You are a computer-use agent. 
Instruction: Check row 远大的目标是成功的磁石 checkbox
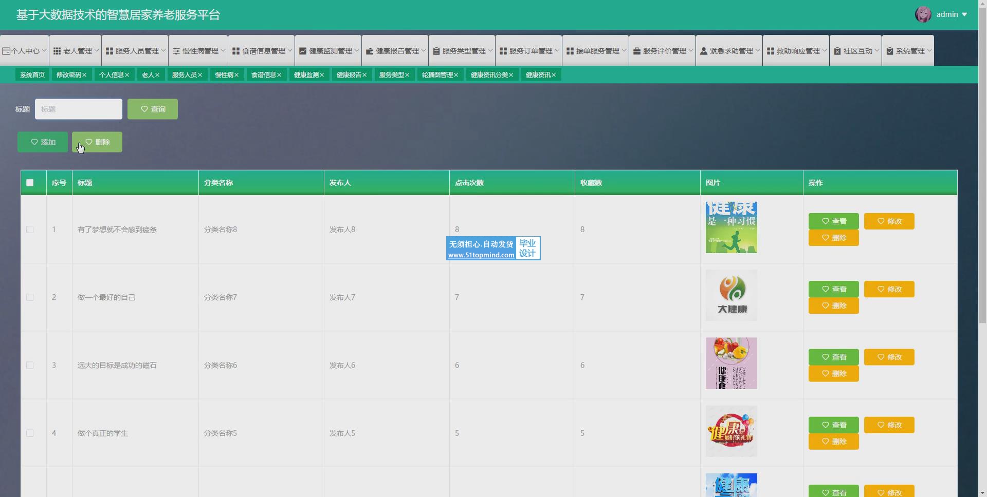(30, 365)
